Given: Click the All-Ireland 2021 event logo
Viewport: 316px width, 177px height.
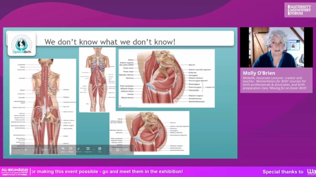Looking at the screenshot, I should pos(15,172).
